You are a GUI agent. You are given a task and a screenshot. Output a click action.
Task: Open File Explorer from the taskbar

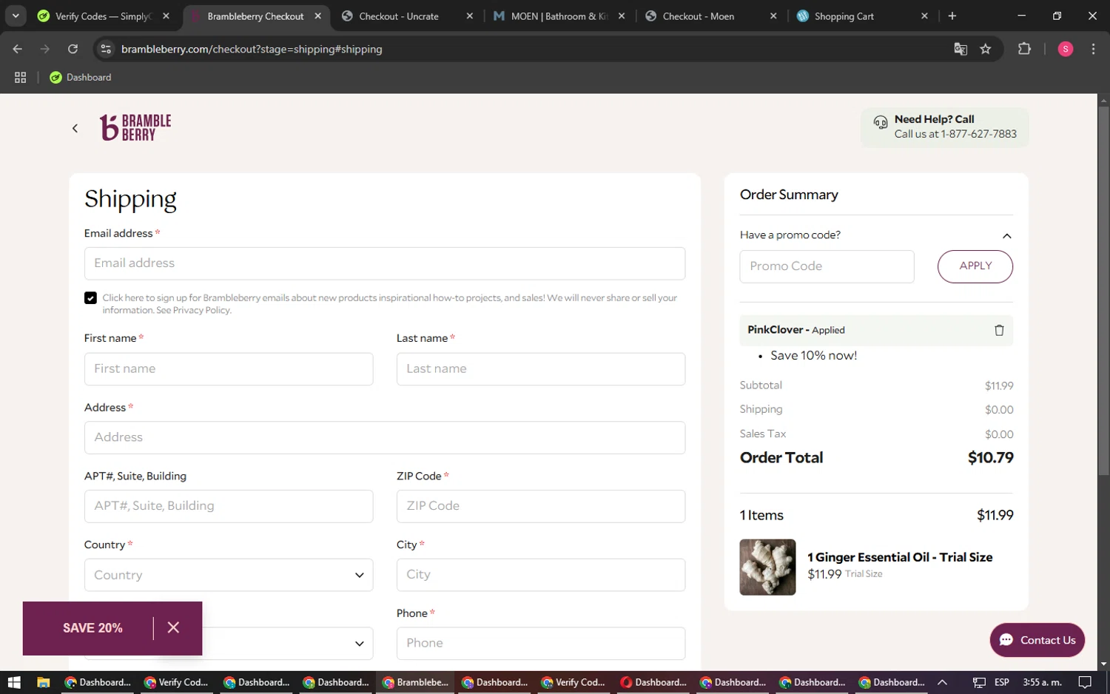[43, 682]
